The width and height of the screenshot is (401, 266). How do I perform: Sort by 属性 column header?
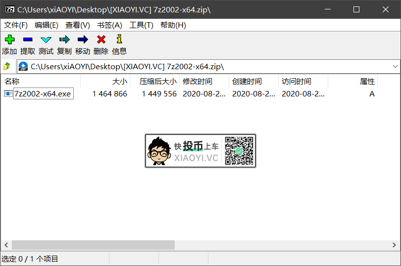pyautogui.click(x=353, y=81)
